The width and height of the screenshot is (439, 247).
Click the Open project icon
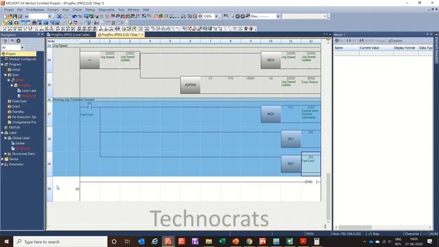(10, 16)
